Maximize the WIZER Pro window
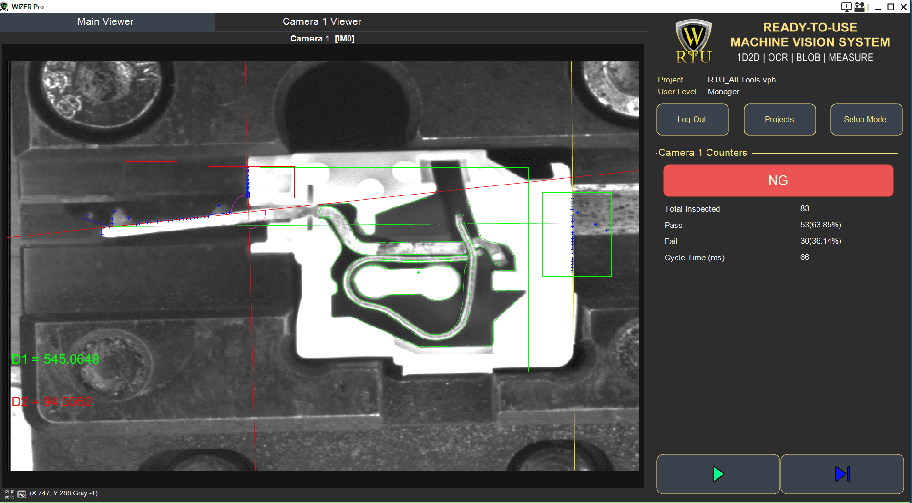The height and width of the screenshot is (503, 912). [x=891, y=7]
